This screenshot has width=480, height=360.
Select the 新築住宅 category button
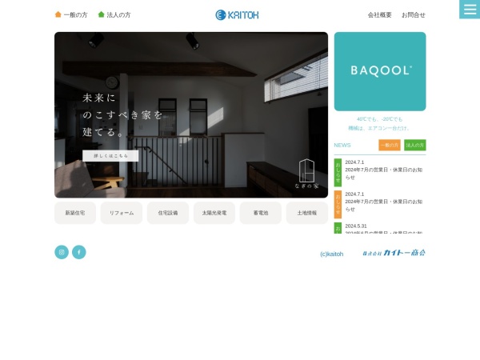tap(75, 213)
